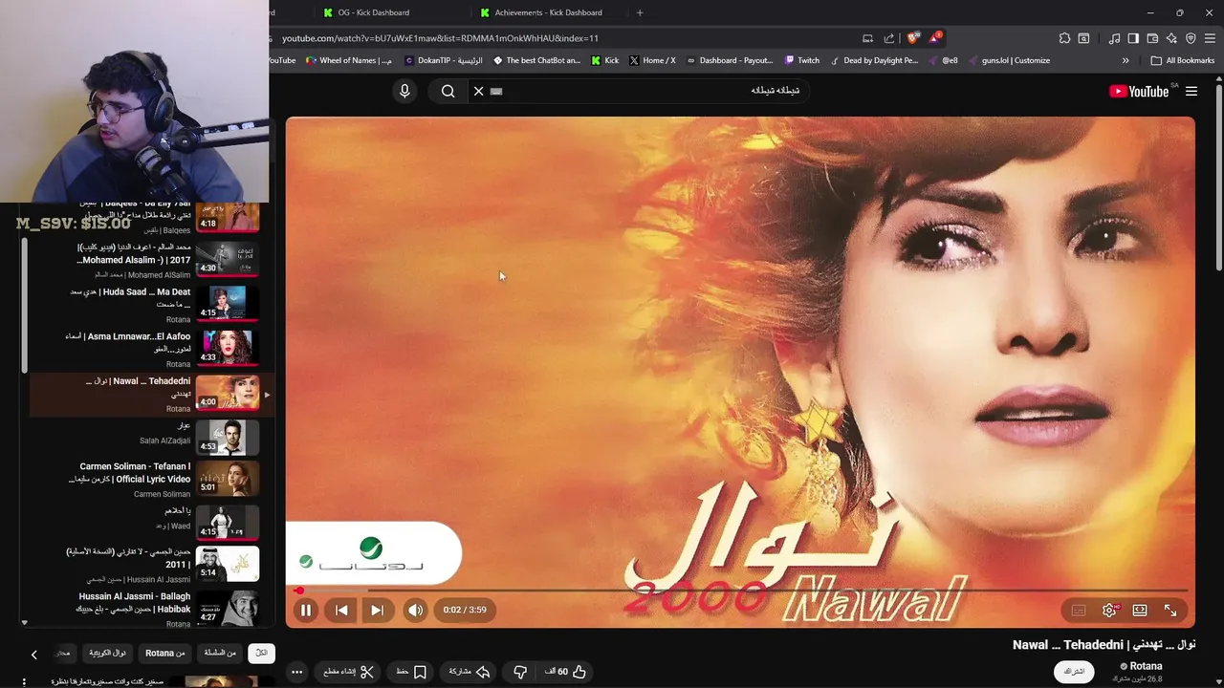The width and height of the screenshot is (1224, 688).
Task: Expand hidden bookmarks chevron
Action: [1126, 60]
